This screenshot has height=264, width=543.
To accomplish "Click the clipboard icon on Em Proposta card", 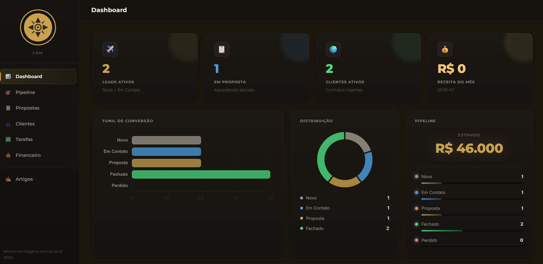I will 222,49.
